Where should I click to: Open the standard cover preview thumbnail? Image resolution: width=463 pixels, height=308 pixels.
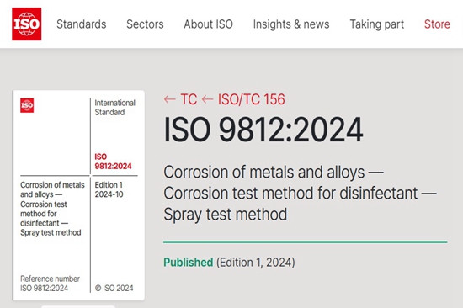[x=79, y=195]
